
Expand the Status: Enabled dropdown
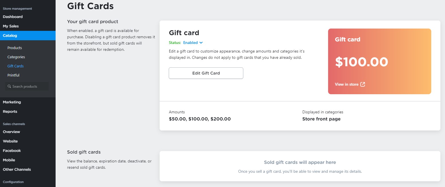[193, 43]
